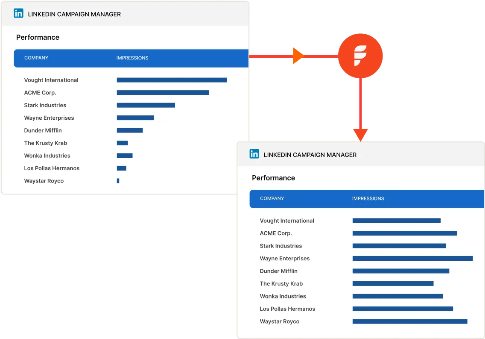Image resolution: width=485 pixels, height=339 pixels.
Task: Click Vought International impressions bar, lower-right panel
Action: pos(397,221)
